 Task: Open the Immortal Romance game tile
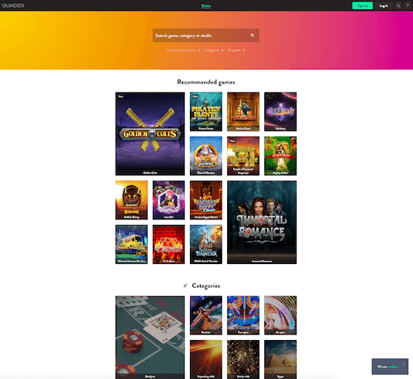262,223
